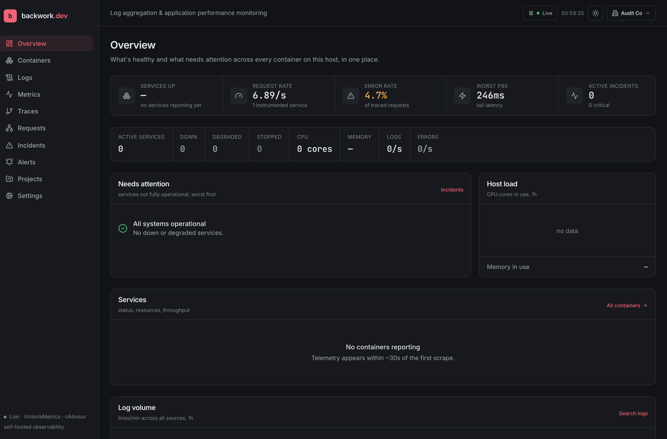Pause the Live streaming toggle
Viewport: 667px width, 439px height.
coord(540,13)
